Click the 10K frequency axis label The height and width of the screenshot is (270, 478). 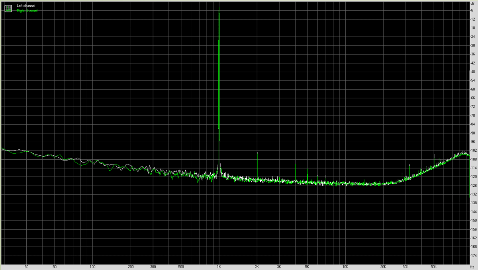tap(345, 266)
